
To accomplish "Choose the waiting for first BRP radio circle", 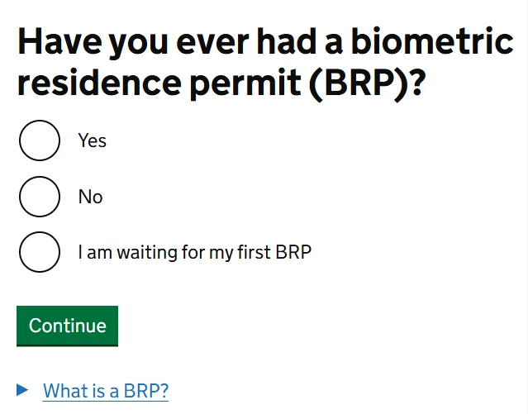I will click(39, 252).
